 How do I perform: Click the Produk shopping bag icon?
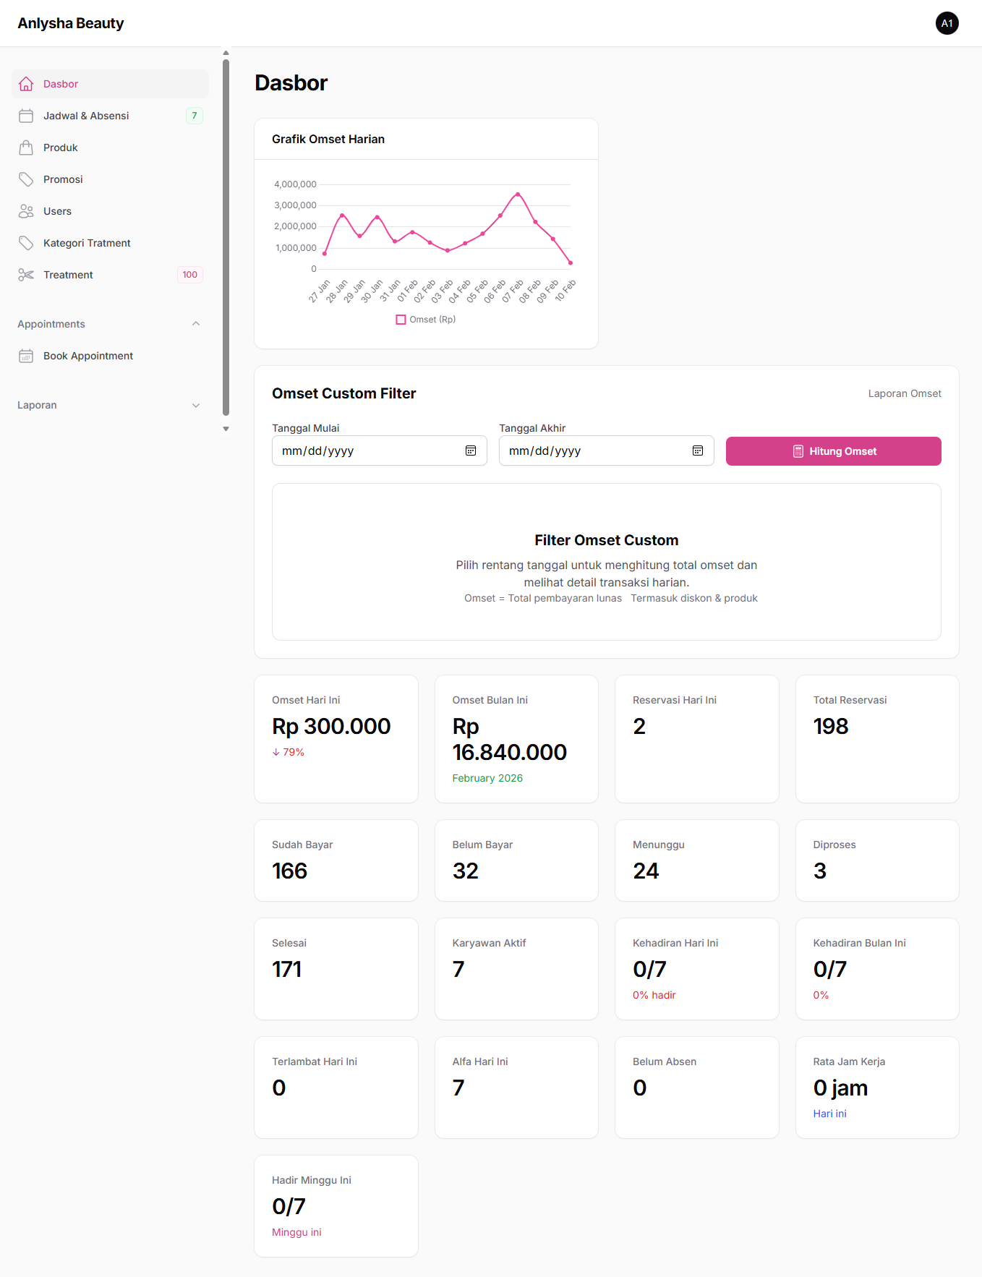tap(26, 148)
